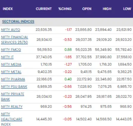The height and width of the screenshot is (126, 133).
Task: Select NIFTY IT change -1.65
Action: 68,57
